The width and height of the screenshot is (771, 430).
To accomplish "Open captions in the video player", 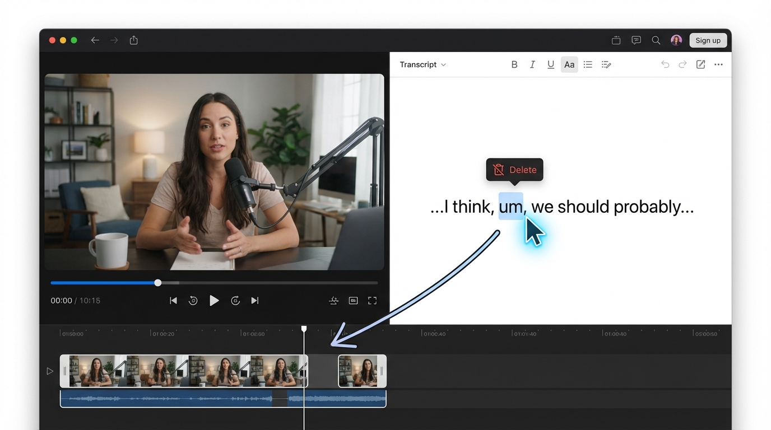I will (x=353, y=300).
